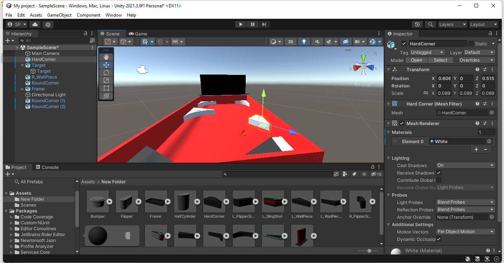Enable the Static checkbox
Screen dimensions: 504x263
(471, 44)
